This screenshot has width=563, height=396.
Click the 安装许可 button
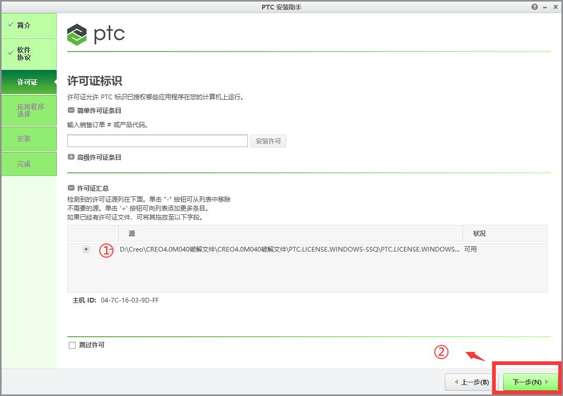[268, 141]
